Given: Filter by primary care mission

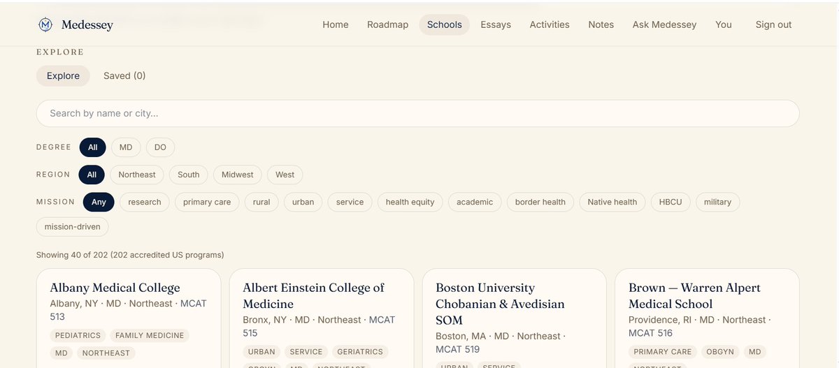Looking at the screenshot, I should [x=207, y=202].
